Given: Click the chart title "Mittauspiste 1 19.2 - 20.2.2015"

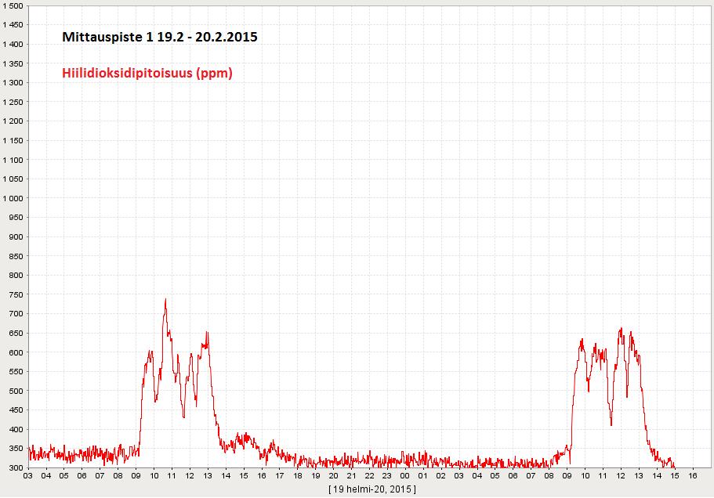Looking at the screenshot, I should tap(159, 37).
